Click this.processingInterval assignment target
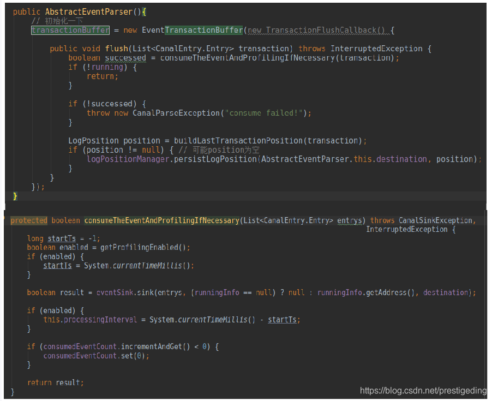The width and height of the screenshot is (492, 401). [90, 320]
